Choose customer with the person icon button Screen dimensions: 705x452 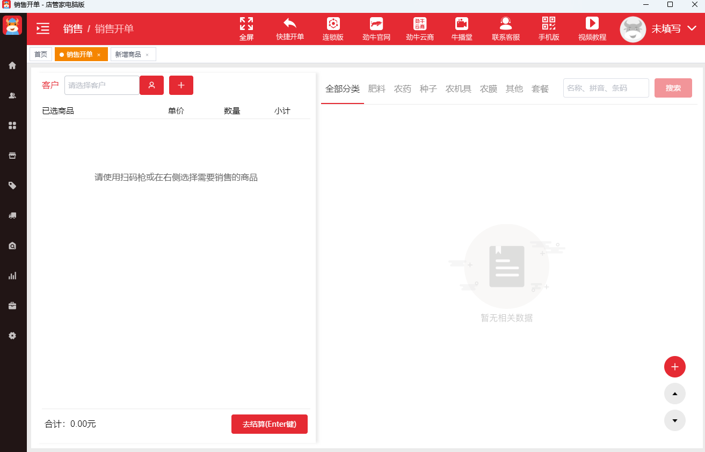[x=152, y=85]
